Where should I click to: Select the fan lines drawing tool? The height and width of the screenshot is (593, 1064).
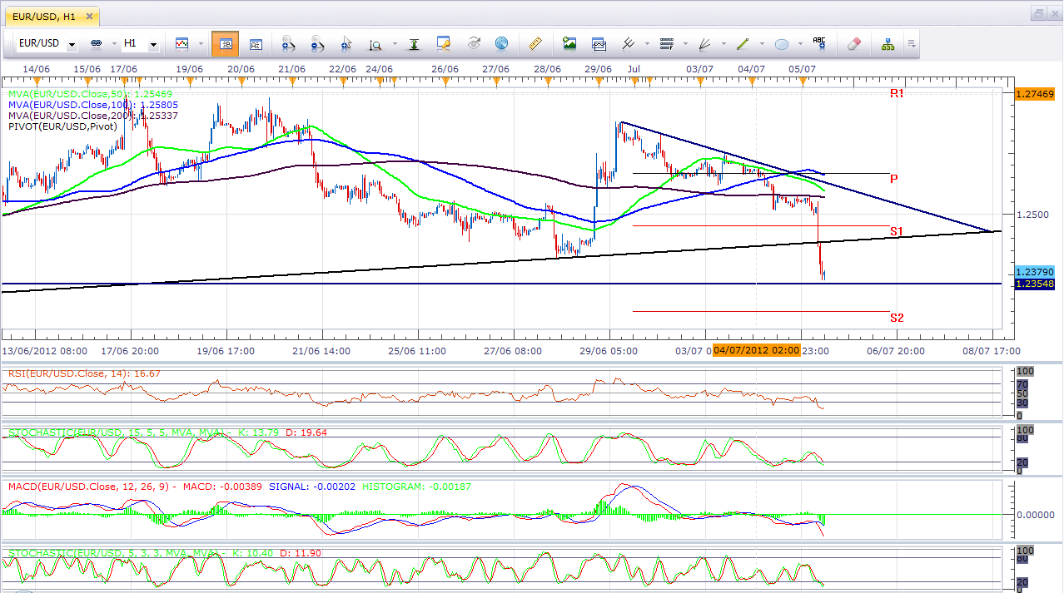(704, 43)
